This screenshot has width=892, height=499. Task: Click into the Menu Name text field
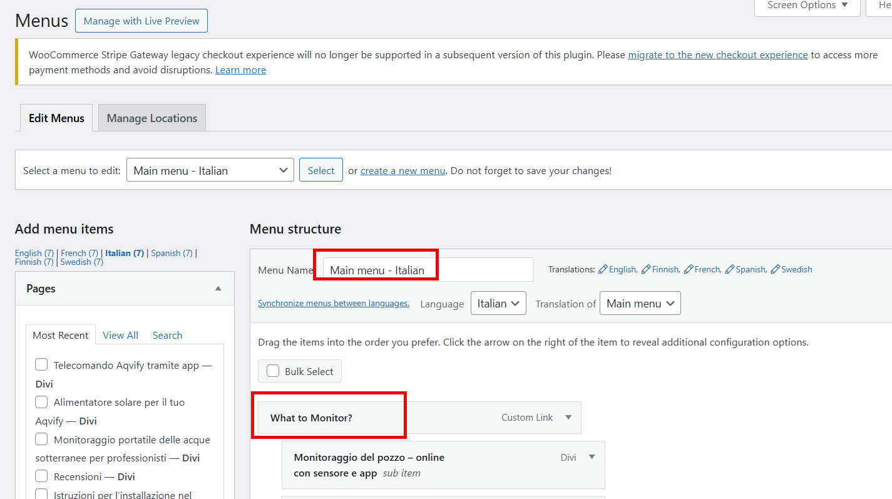(427, 270)
